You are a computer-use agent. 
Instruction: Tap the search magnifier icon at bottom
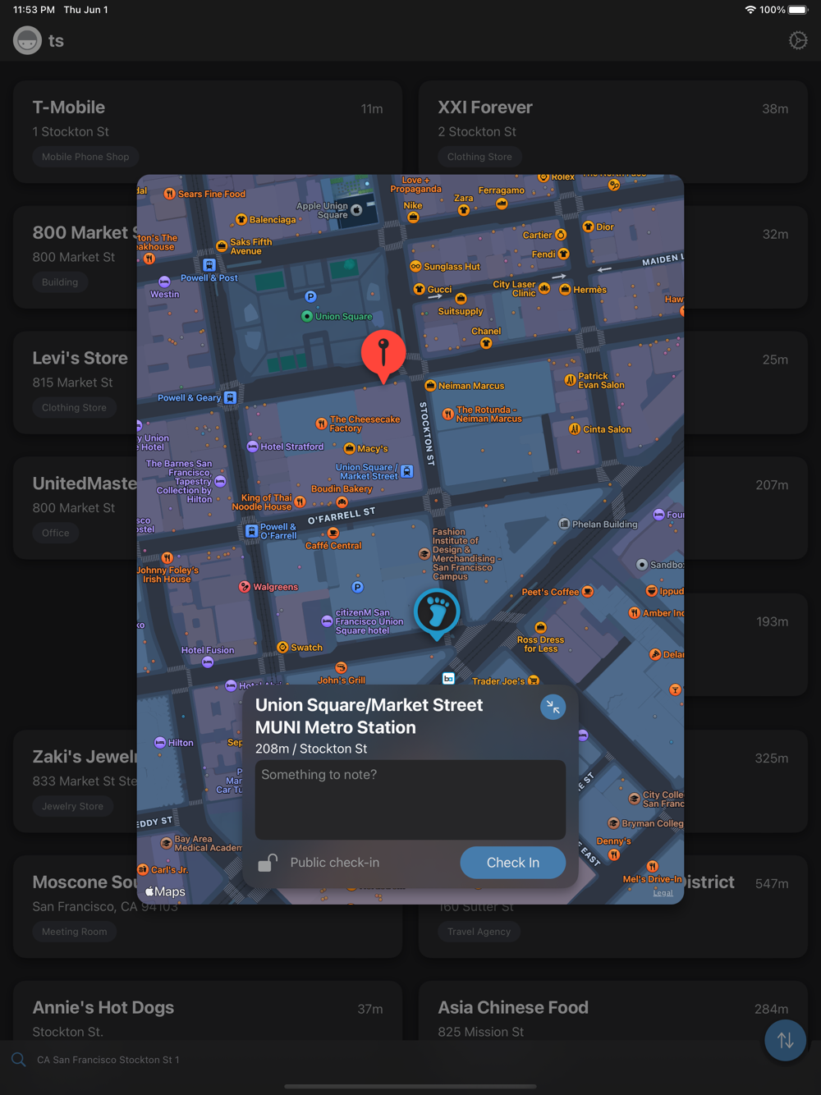point(19,1060)
